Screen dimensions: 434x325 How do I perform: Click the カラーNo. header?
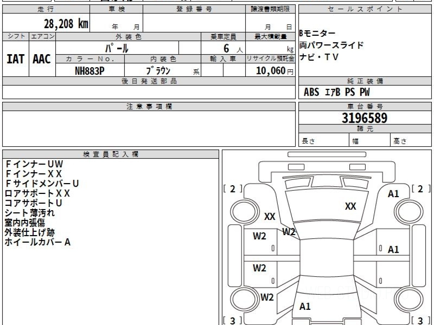[90, 59]
